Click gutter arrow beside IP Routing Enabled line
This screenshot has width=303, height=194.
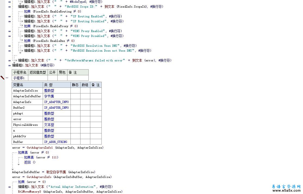click(x=10, y=17)
